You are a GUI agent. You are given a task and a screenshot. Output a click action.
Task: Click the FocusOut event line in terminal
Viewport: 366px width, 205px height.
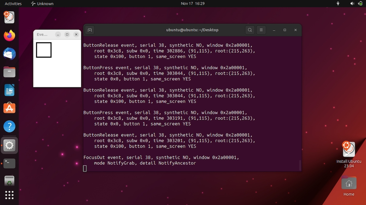coord(161,157)
